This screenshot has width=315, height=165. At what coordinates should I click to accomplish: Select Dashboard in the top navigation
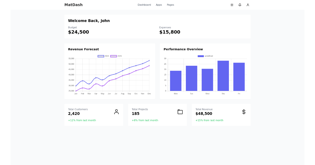click(x=144, y=5)
